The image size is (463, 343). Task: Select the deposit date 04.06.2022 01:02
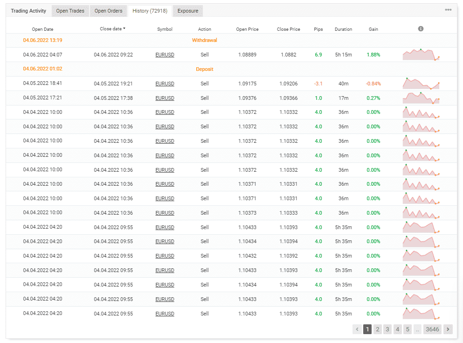coord(42,69)
